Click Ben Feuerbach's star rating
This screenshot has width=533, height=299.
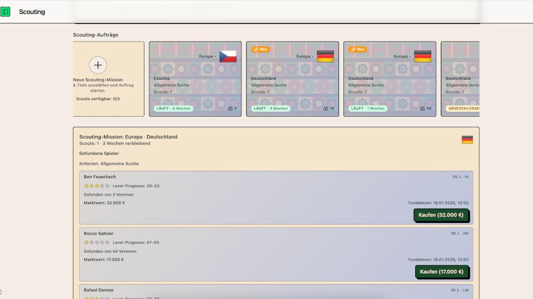96,186
